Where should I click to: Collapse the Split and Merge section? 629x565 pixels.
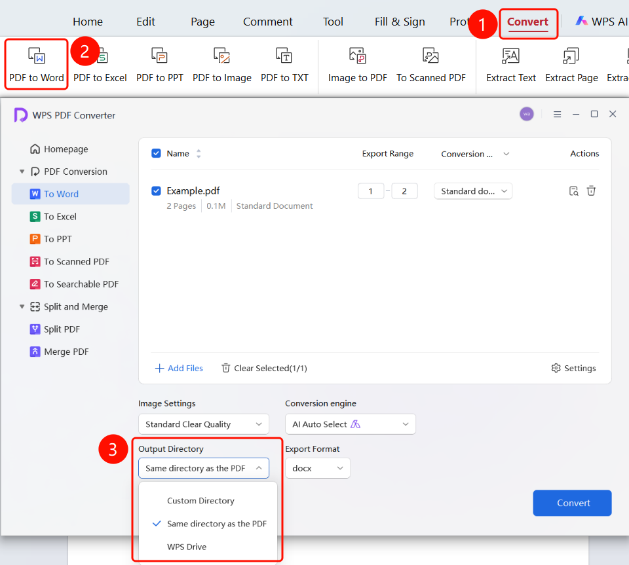pos(22,306)
